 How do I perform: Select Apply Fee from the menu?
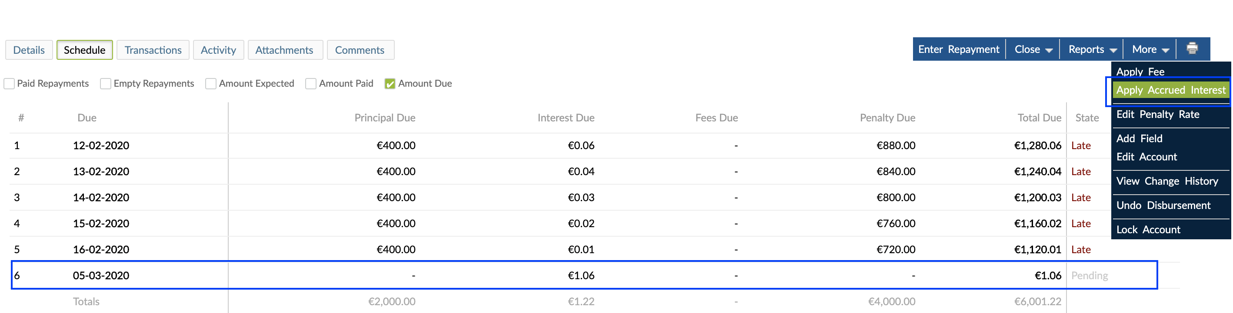tap(1140, 72)
